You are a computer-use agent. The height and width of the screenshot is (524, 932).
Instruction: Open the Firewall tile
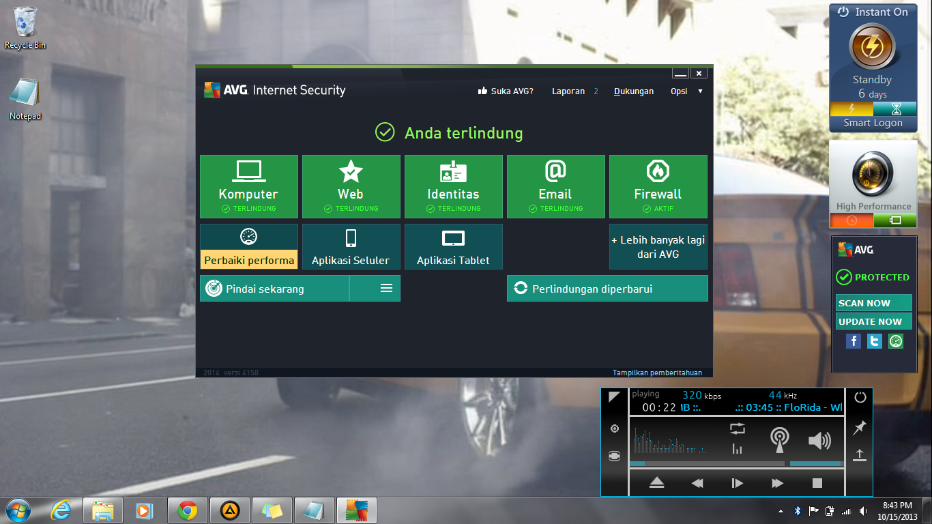[658, 186]
